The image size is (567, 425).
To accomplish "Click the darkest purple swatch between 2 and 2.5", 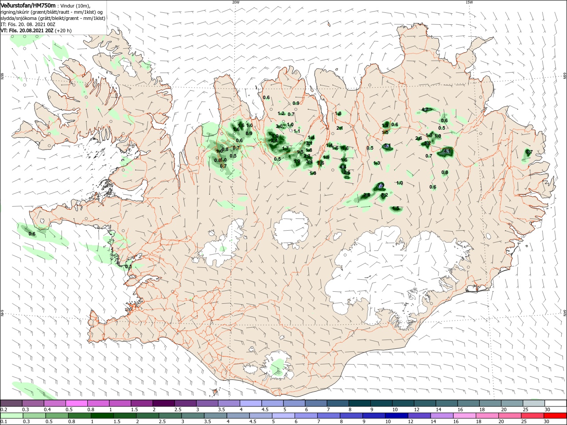I will click(x=163, y=403).
